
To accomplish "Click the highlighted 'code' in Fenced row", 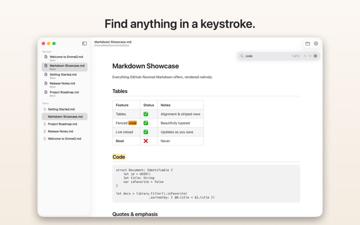I will point(133,123).
